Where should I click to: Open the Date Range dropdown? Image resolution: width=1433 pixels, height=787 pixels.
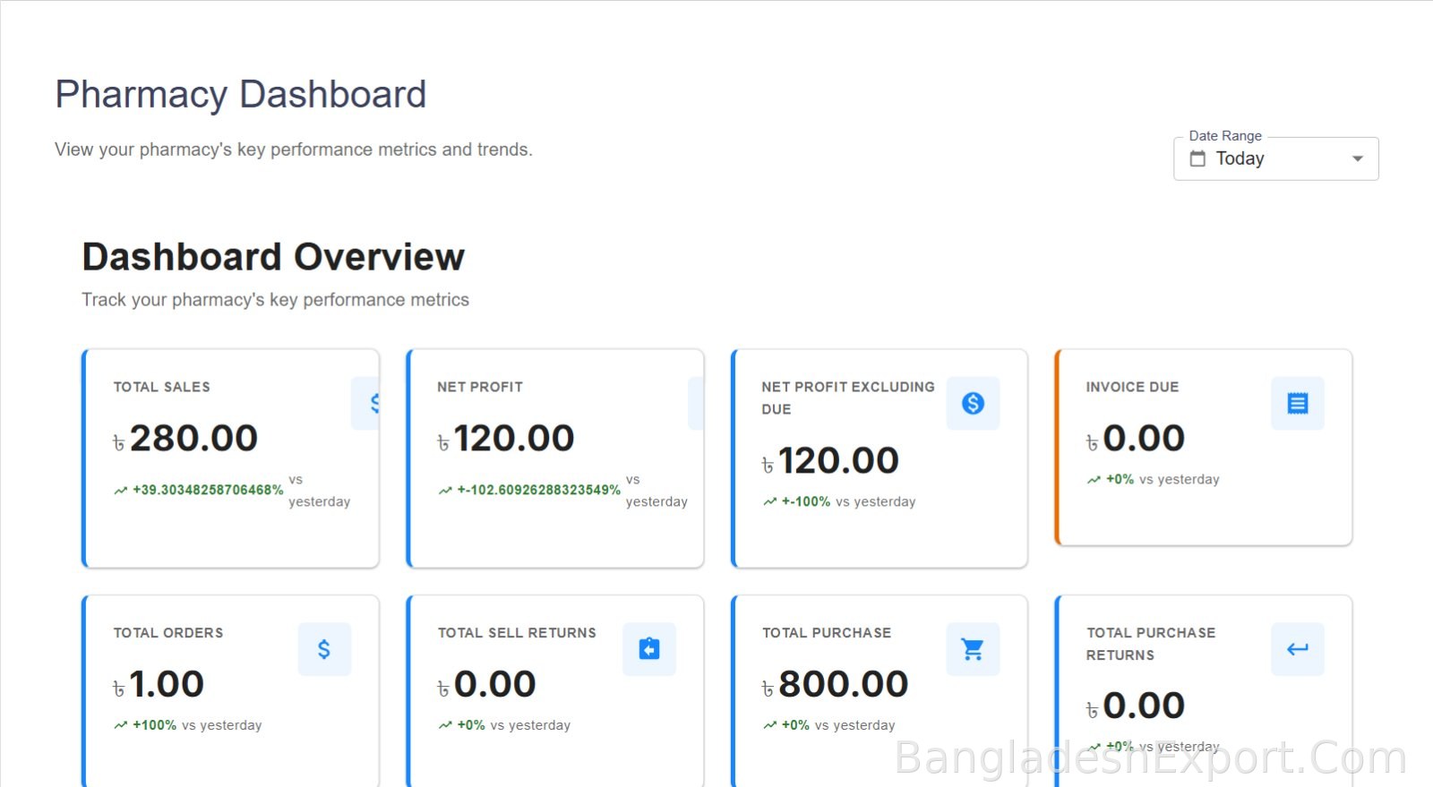point(1275,158)
